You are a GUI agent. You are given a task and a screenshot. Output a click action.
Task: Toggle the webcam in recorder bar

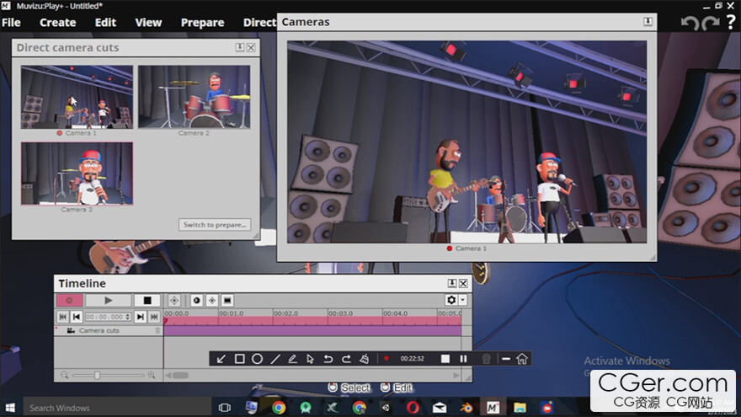[x=487, y=359]
